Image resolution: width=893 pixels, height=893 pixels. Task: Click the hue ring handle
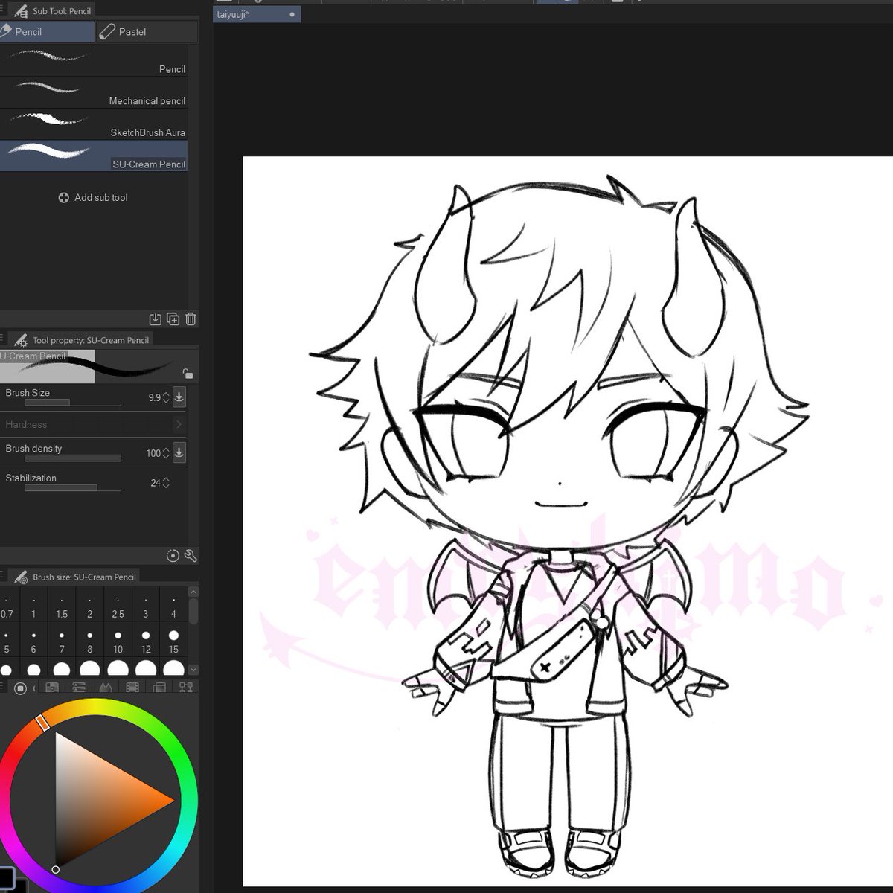(x=42, y=722)
